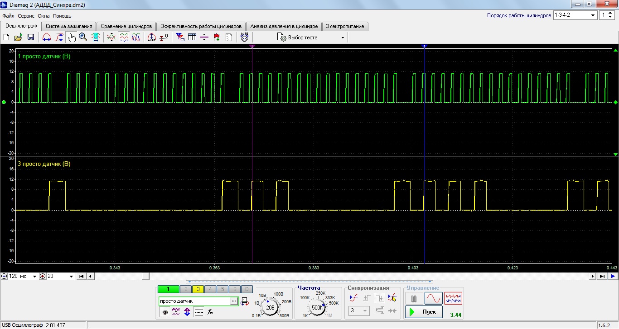Toggle the multi-waveform recorder mode button
This screenshot has width=619, height=329.
click(453, 299)
